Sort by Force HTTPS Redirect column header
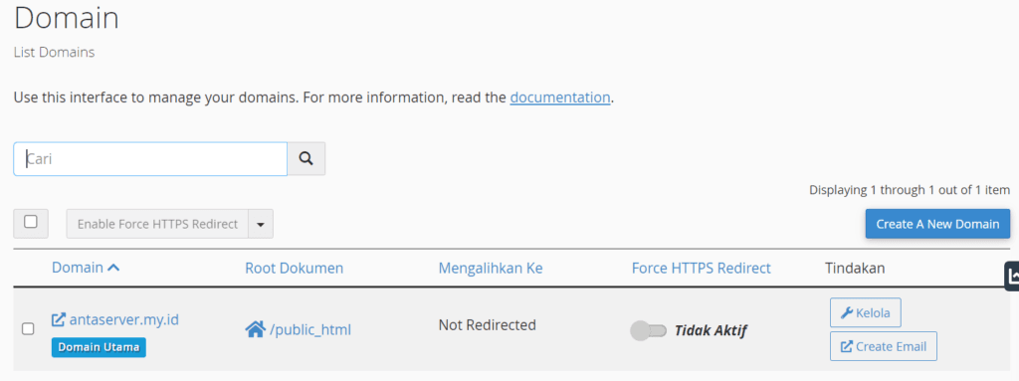This screenshot has height=381, width=1019. [x=702, y=268]
